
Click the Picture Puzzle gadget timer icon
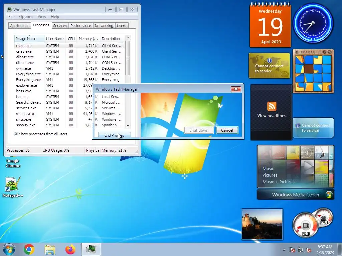tap(297, 52)
